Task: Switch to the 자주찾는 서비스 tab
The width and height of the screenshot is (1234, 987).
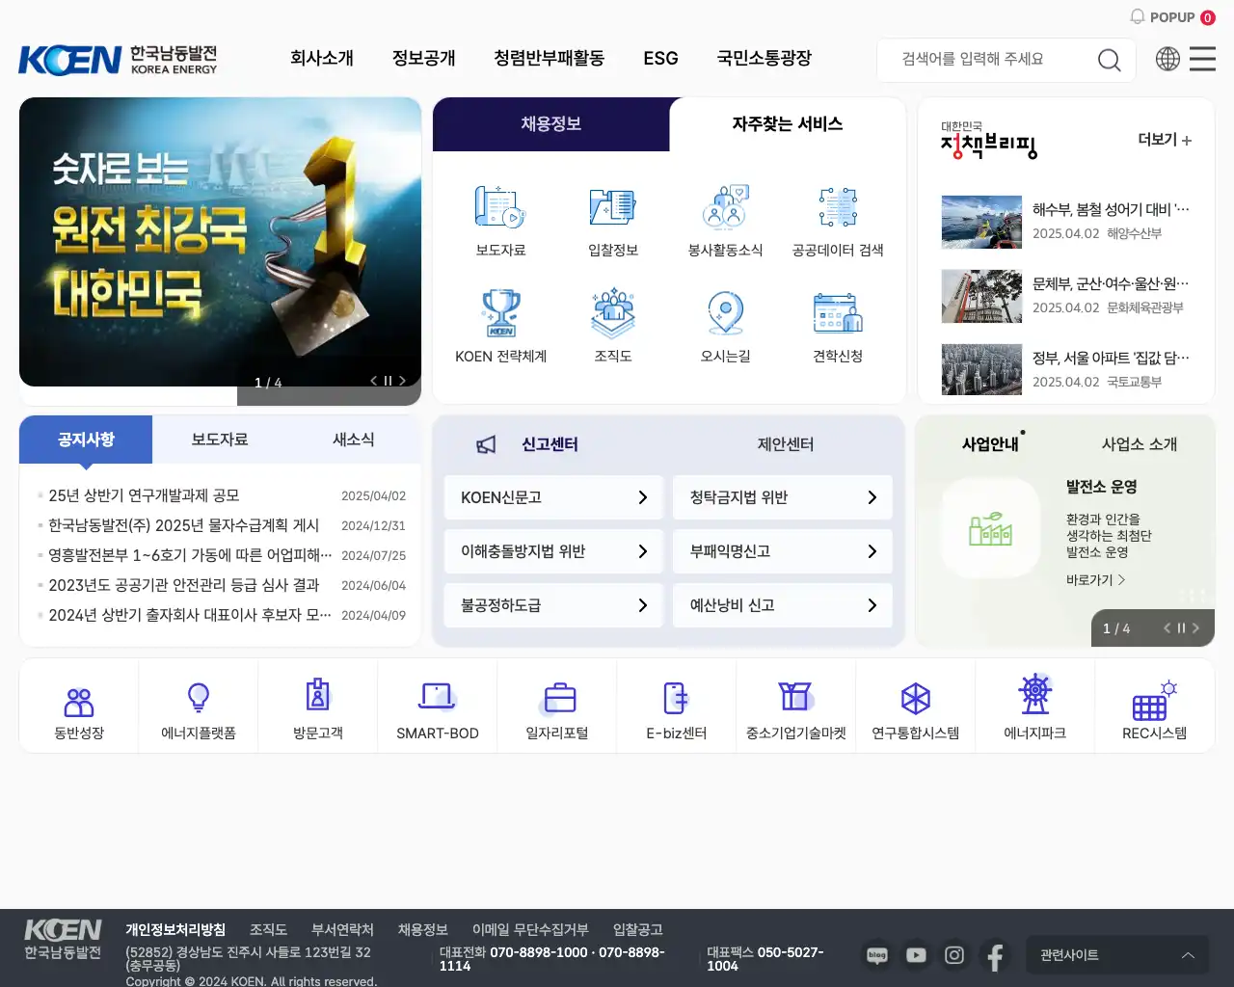Action: tap(788, 124)
